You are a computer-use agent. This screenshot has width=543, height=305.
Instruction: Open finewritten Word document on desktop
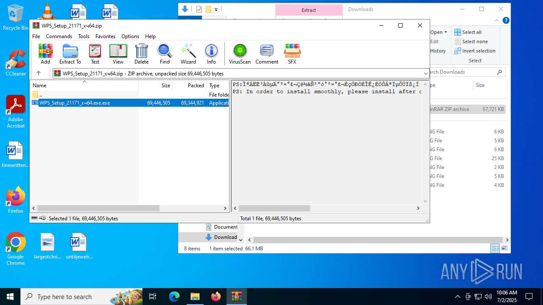coord(16,155)
